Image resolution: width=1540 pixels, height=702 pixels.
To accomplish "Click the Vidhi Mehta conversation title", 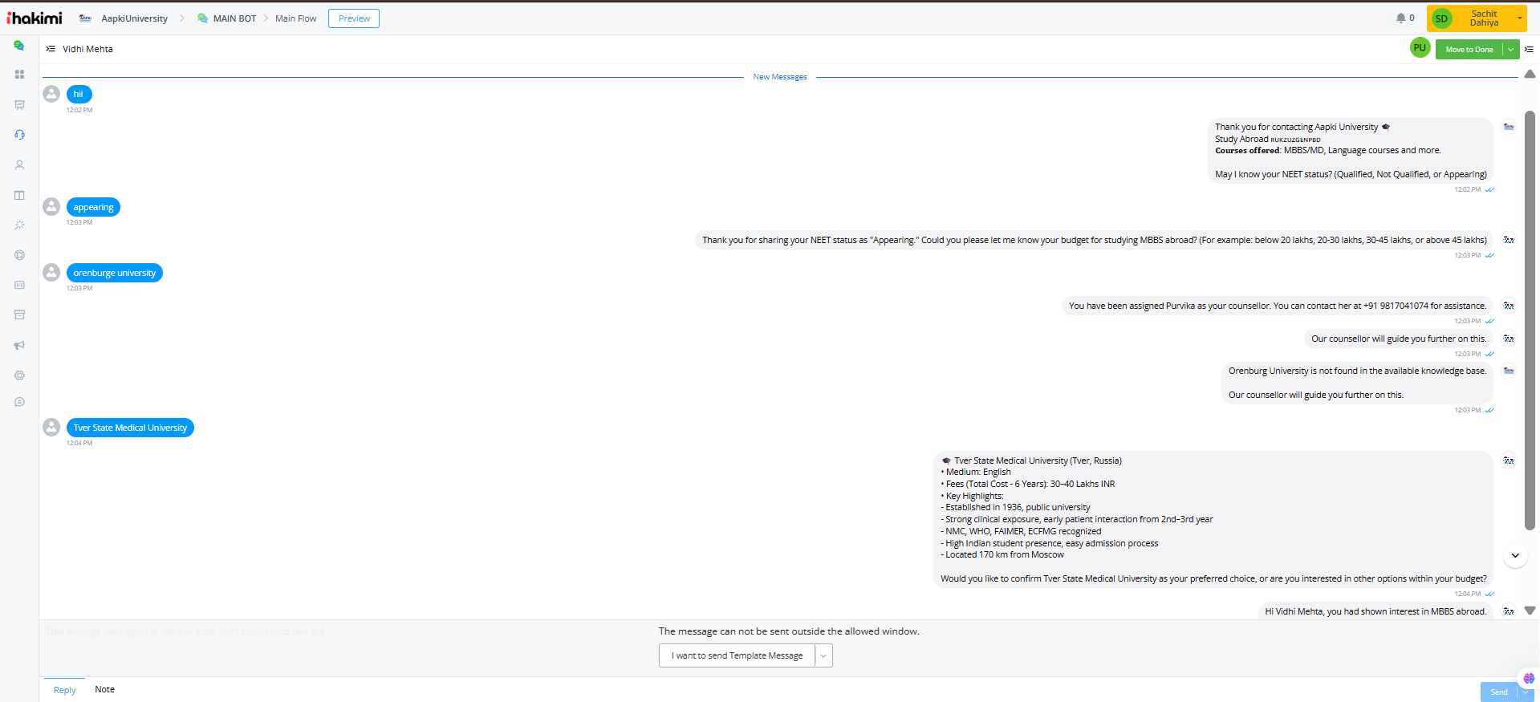I will (x=87, y=49).
